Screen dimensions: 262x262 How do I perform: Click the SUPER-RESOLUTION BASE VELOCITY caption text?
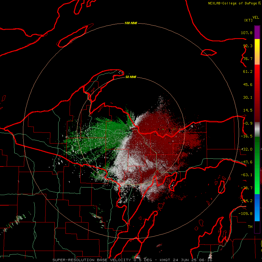(x=92, y=260)
